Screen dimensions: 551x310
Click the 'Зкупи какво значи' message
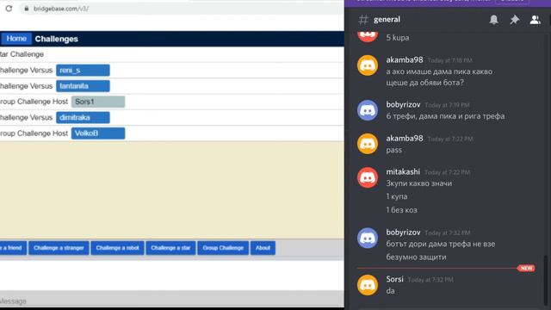tap(419, 183)
